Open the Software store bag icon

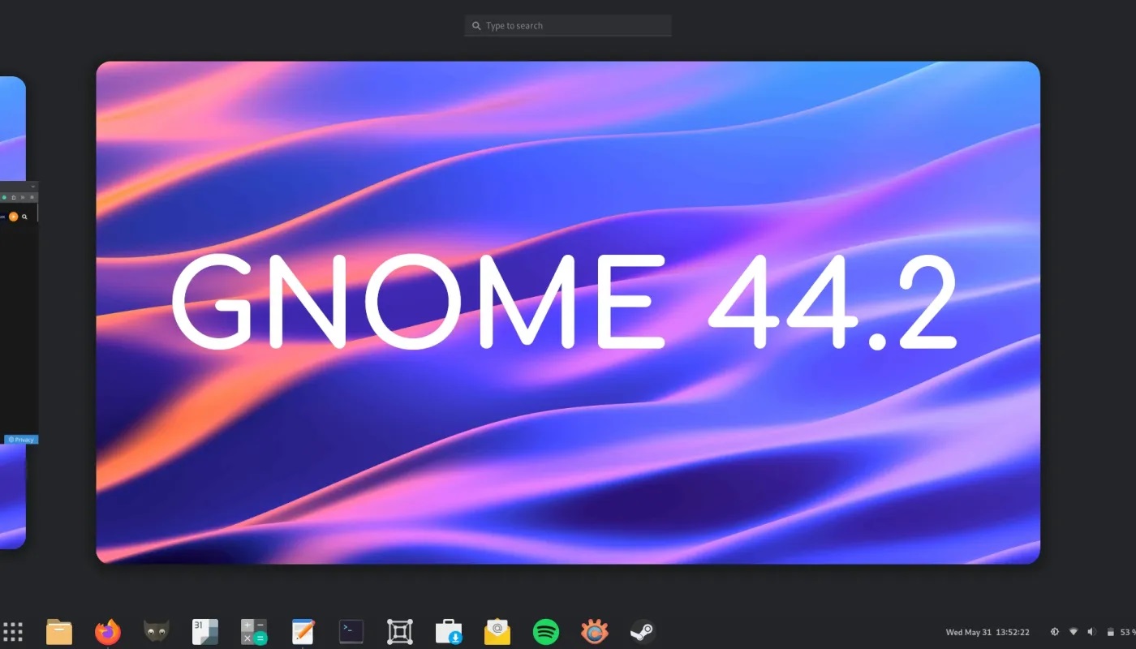(x=449, y=631)
